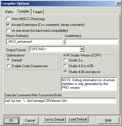This screenshot has width=122, height=126.
Task: Click the COFF/HEX output format combo box
Action: 57,49
